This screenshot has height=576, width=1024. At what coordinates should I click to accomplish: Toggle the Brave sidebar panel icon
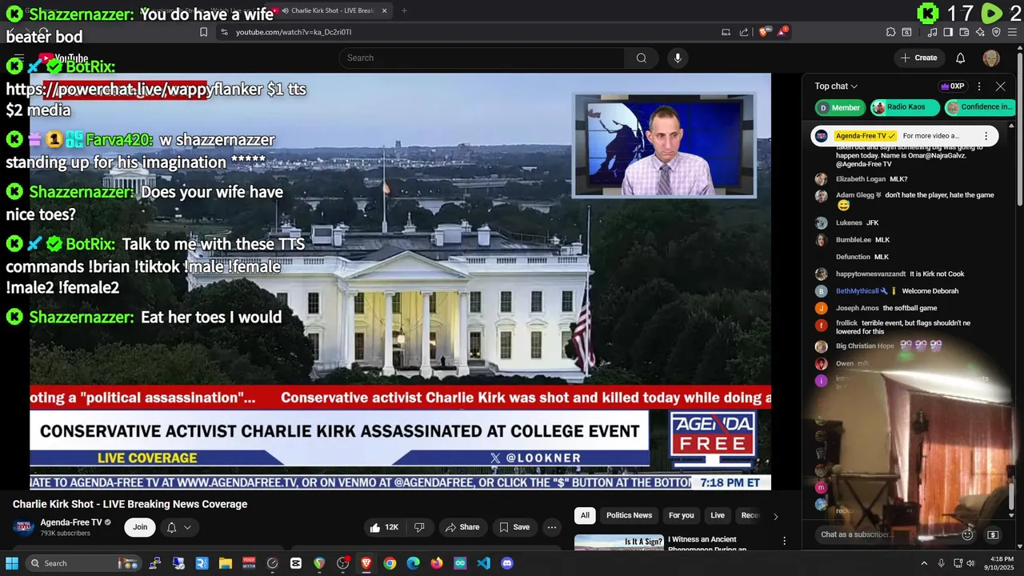pos(948,32)
